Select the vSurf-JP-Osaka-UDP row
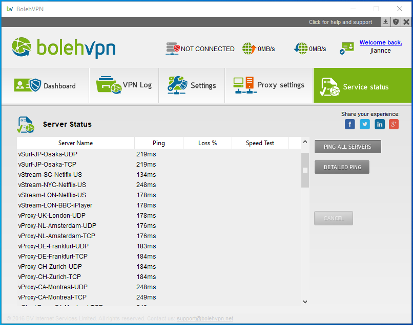Viewport: 413px width, 325px height. [158, 154]
